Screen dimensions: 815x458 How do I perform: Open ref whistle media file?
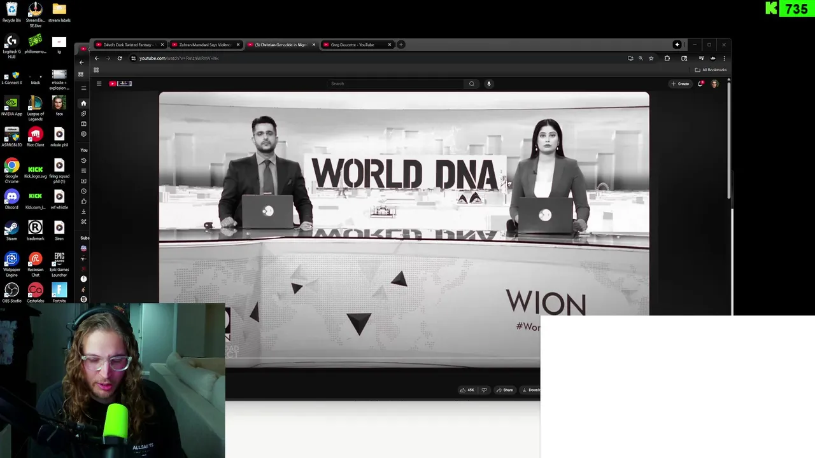59,199
